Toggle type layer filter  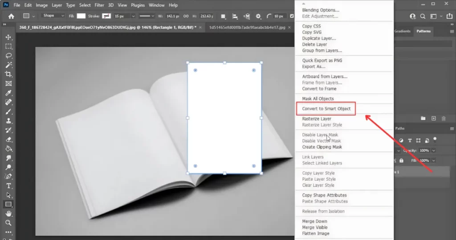coord(410,141)
